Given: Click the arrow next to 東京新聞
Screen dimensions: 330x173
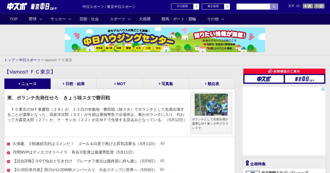Looking at the screenshot, I should (x=227, y=7).
